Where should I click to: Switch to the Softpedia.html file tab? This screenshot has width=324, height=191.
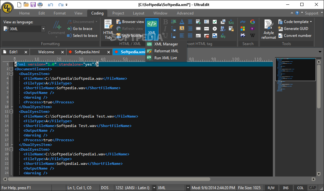pyautogui.click(x=87, y=52)
